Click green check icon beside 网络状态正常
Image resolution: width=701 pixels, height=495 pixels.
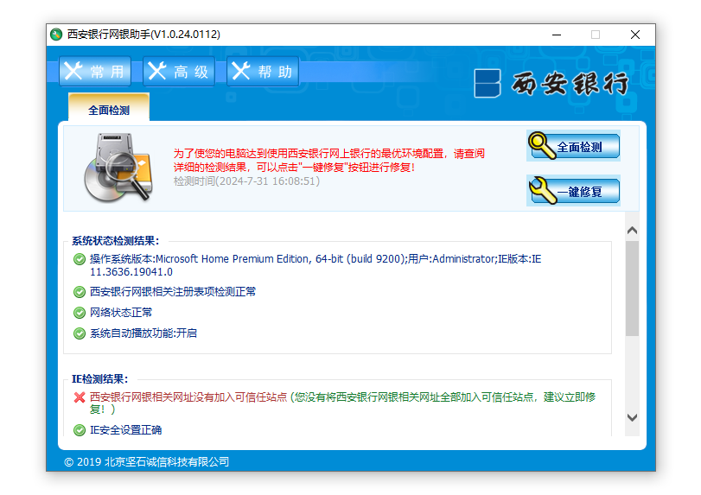point(80,313)
